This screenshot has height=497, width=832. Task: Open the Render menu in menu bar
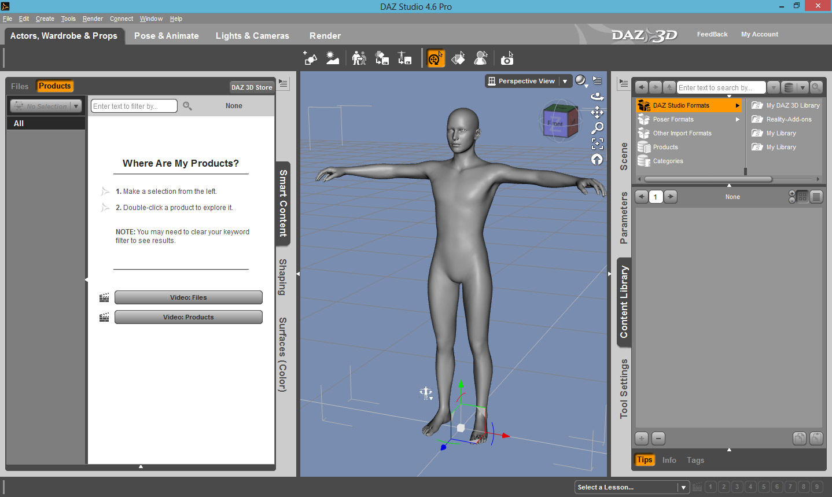click(93, 19)
